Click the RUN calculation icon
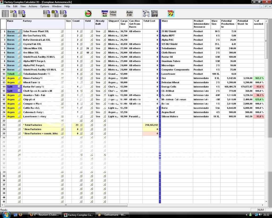The width and height of the screenshot is (272, 218). point(88,13)
